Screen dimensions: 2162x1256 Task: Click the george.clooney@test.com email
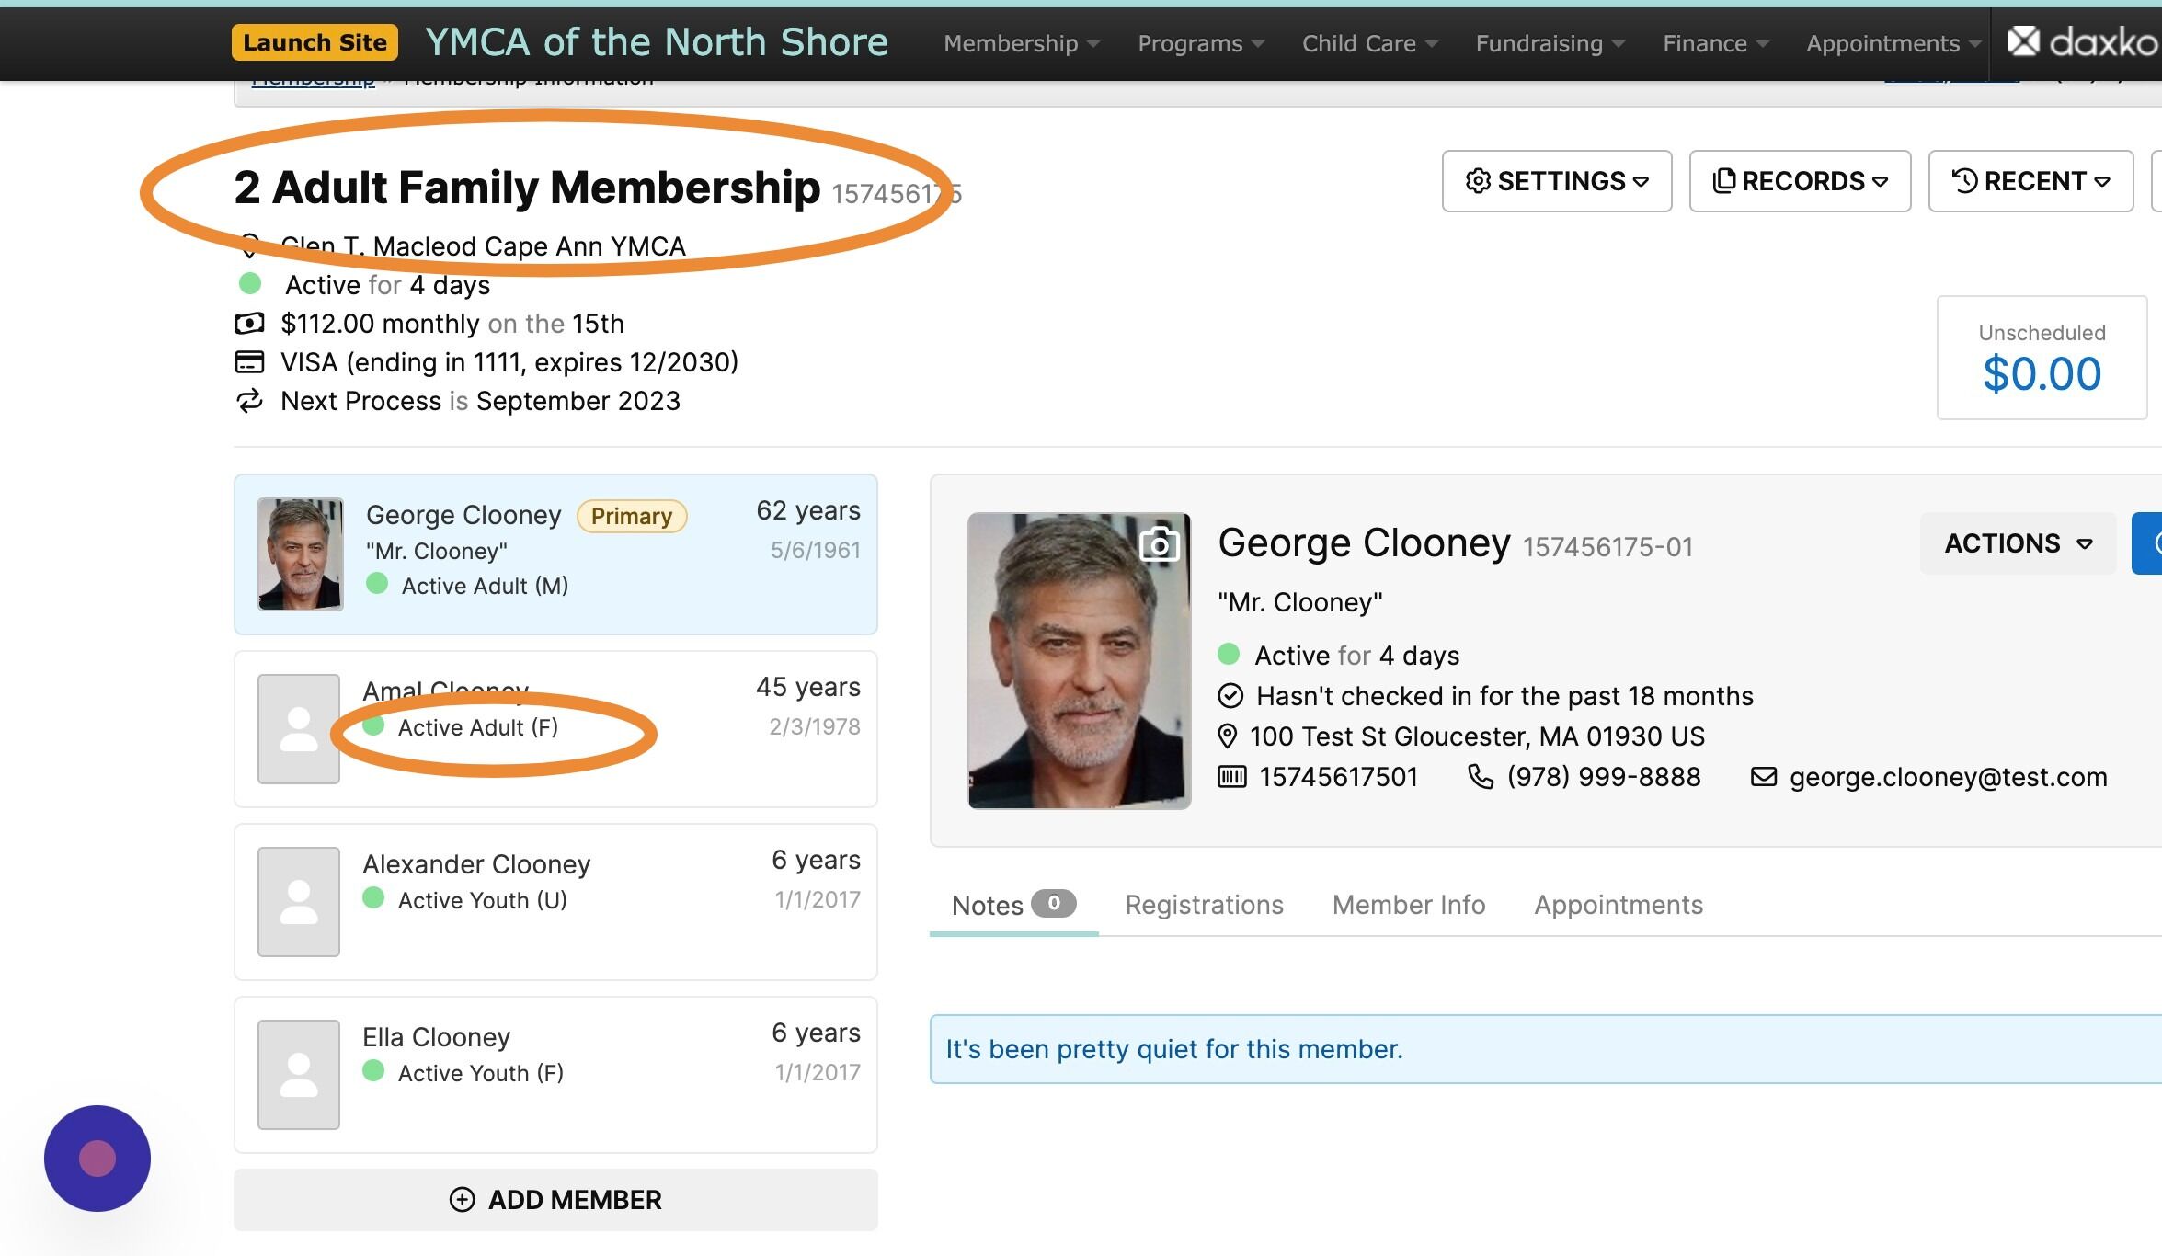(x=1948, y=777)
